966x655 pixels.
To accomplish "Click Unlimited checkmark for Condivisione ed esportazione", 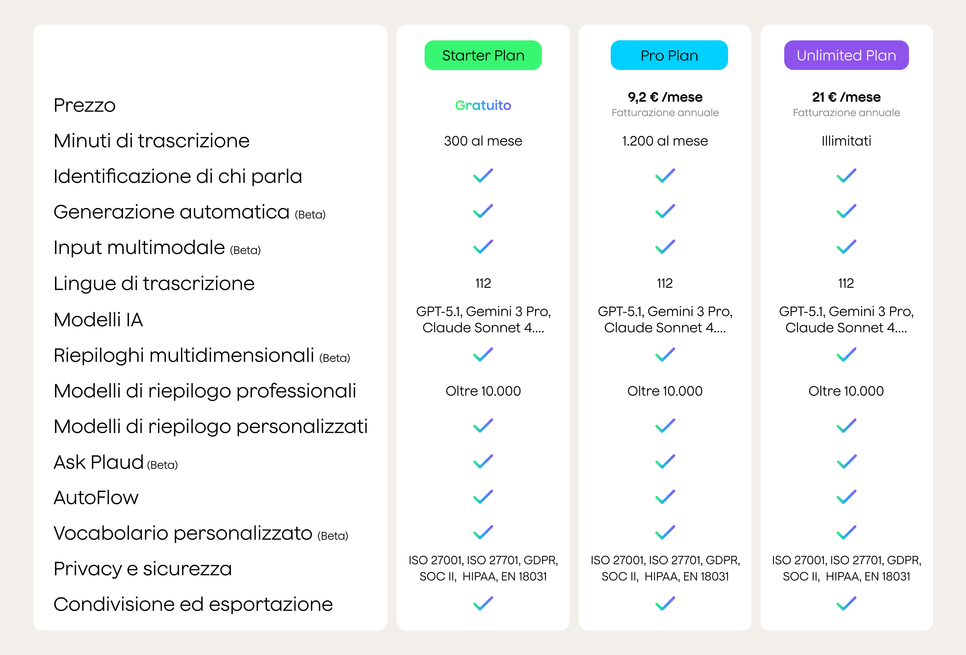I will pos(846,604).
